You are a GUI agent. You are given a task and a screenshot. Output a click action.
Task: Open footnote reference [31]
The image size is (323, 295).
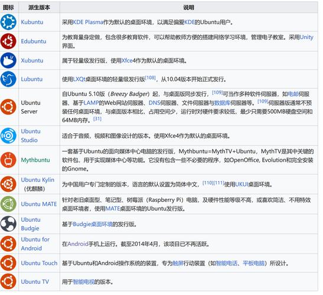click(x=97, y=119)
